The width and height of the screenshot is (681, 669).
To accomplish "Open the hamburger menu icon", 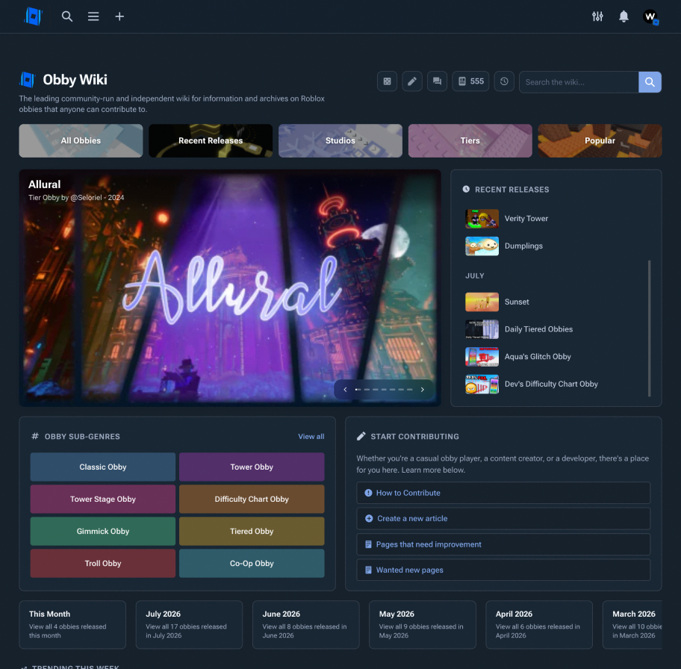I will coord(93,16).
